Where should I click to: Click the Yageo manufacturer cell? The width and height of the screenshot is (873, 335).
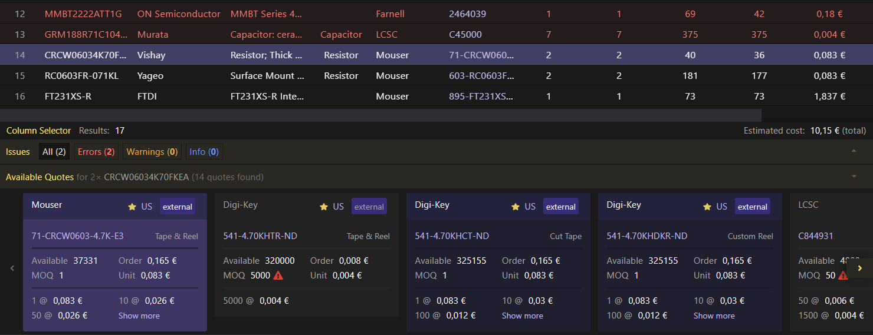[x=150, y=76]
